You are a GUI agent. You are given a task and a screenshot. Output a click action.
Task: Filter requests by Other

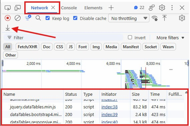[10, 55]
